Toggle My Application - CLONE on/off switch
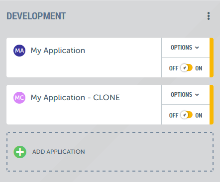The width and height of the screenshot is (220, 182). pyautogui.click(x=187, y=115)
